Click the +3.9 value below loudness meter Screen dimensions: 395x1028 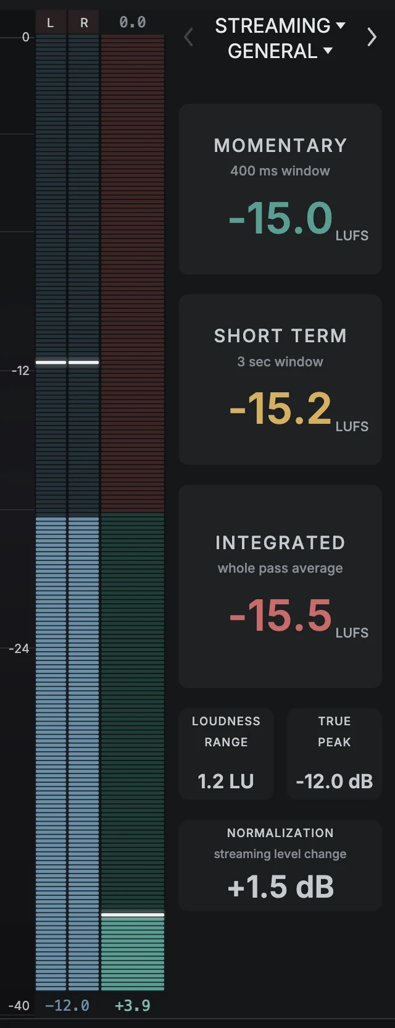point(133,1005)
